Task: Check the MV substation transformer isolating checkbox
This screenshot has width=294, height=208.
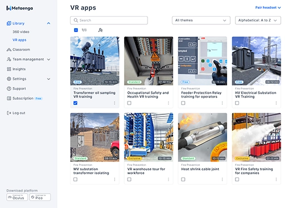Action: coord(75,179)
